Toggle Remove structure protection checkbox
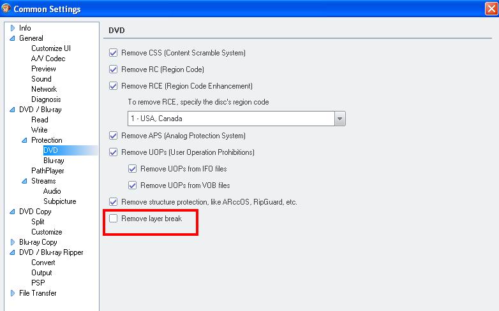Screen dimensions: 499x311 pyautogui.click(x=114, y=202)
